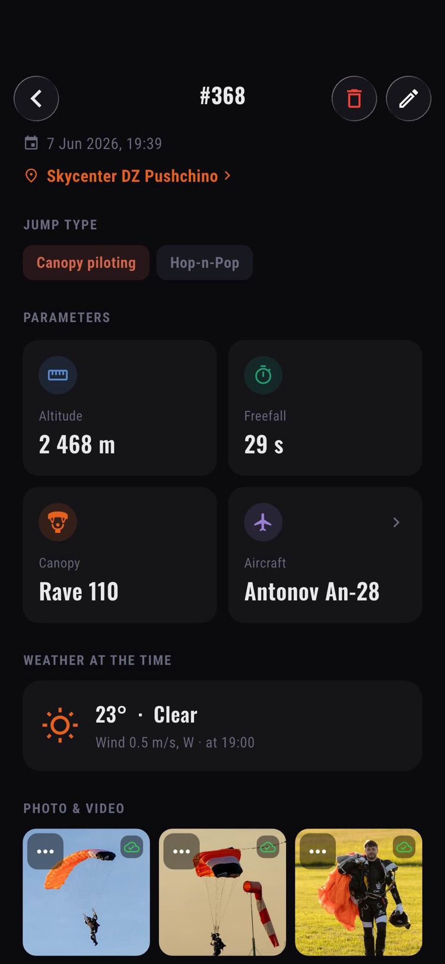The width and height of the screenshot is (445, 964).
Task: Tap cloud sync badge on first photo
Action: click(x=132, y=847)
